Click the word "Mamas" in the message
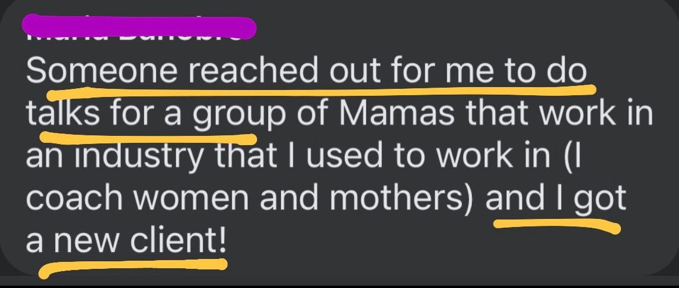The width and height of the screenshot is (679, 288). [398, 113]
